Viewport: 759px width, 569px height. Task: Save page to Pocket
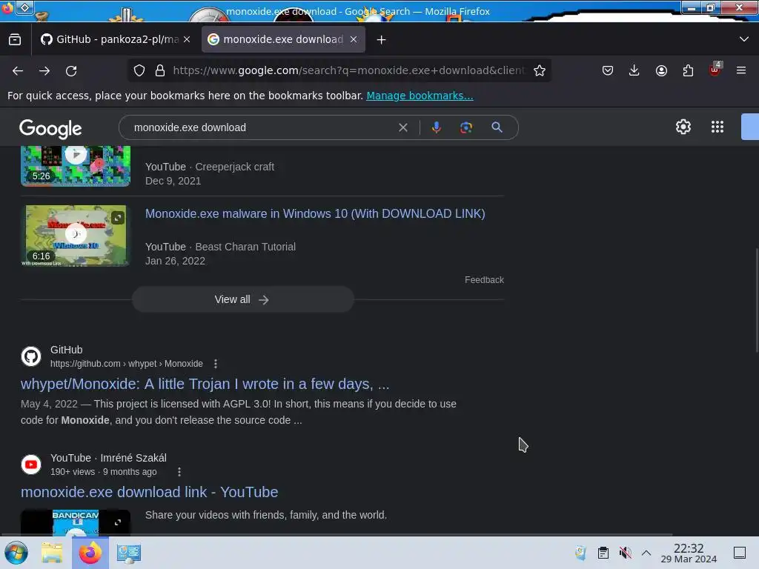(x=608, y=70)
